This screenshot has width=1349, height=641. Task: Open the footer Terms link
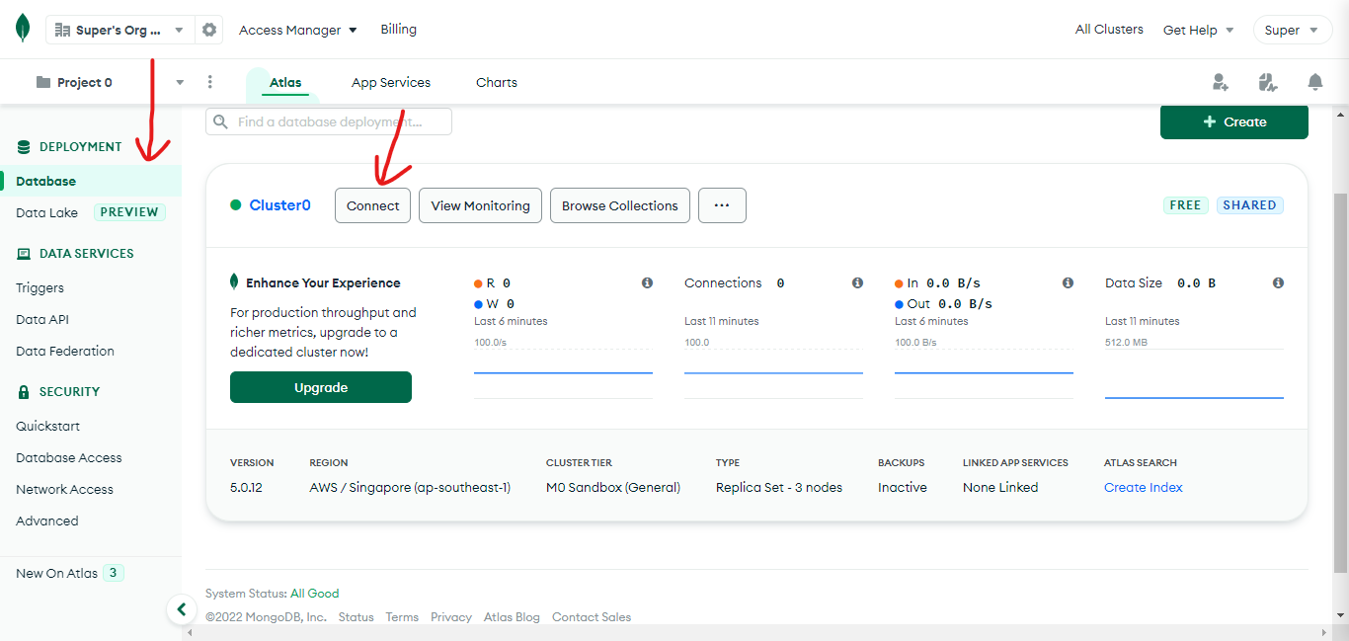(x=402, y=616)
